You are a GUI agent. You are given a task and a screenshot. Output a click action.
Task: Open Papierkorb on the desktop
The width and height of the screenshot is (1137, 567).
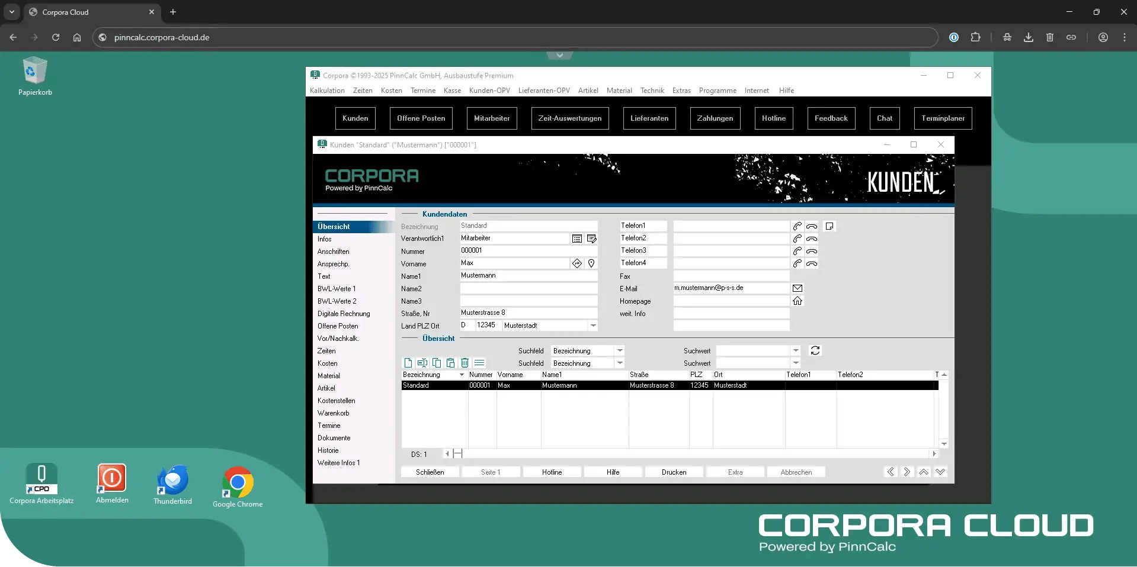[x=35, y=76]
